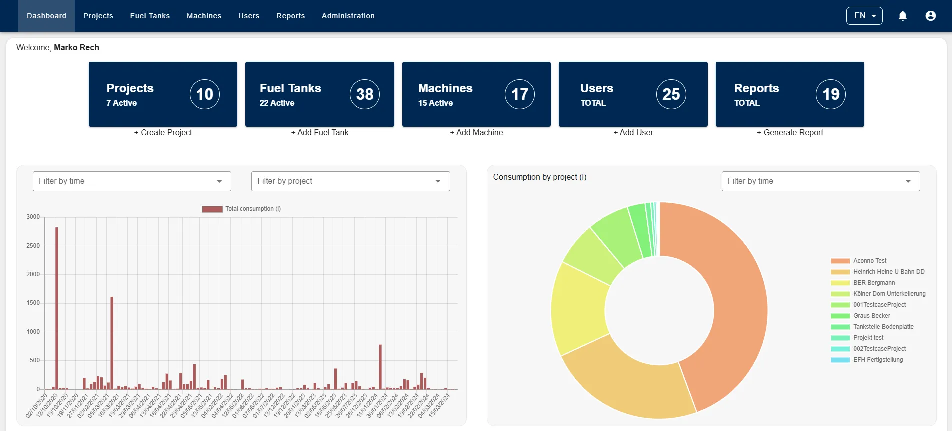This screenshot has width=952, height=431.
Task: Toggle Aconno Test legend entry visibility
Action: pyautogui.click(x=869, y=261)
